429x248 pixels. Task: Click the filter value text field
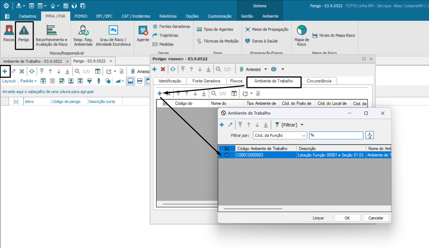(x=336, y=135)
